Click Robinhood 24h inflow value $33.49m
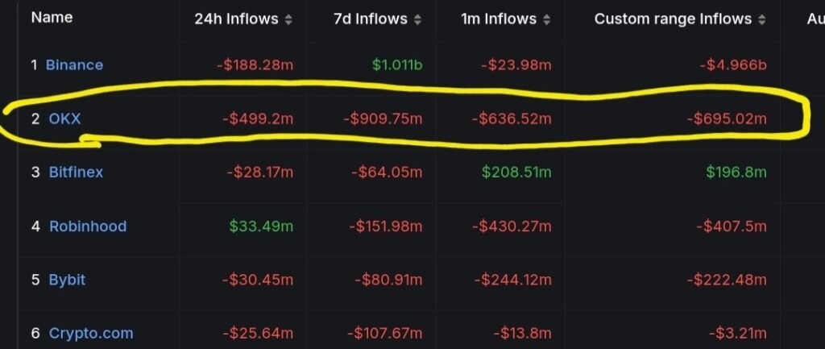Viewport: 825px width, 349px height. tap(262, 226)
